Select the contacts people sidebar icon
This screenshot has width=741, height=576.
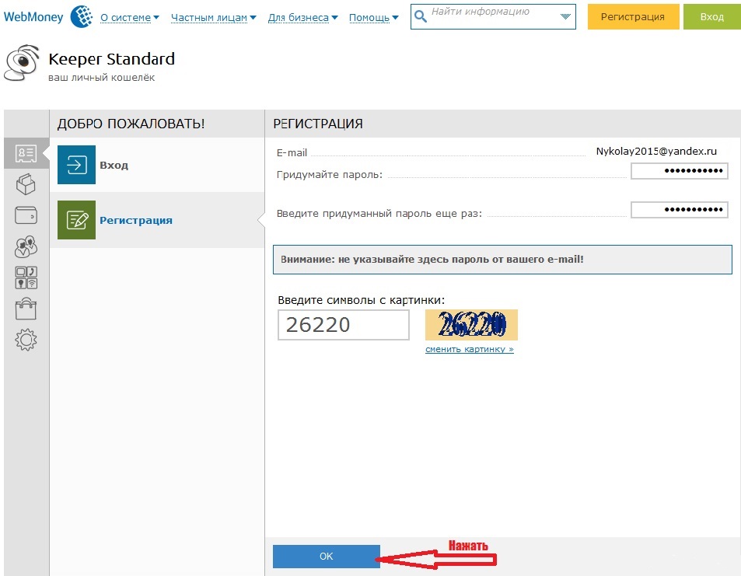tap(26, 246)
